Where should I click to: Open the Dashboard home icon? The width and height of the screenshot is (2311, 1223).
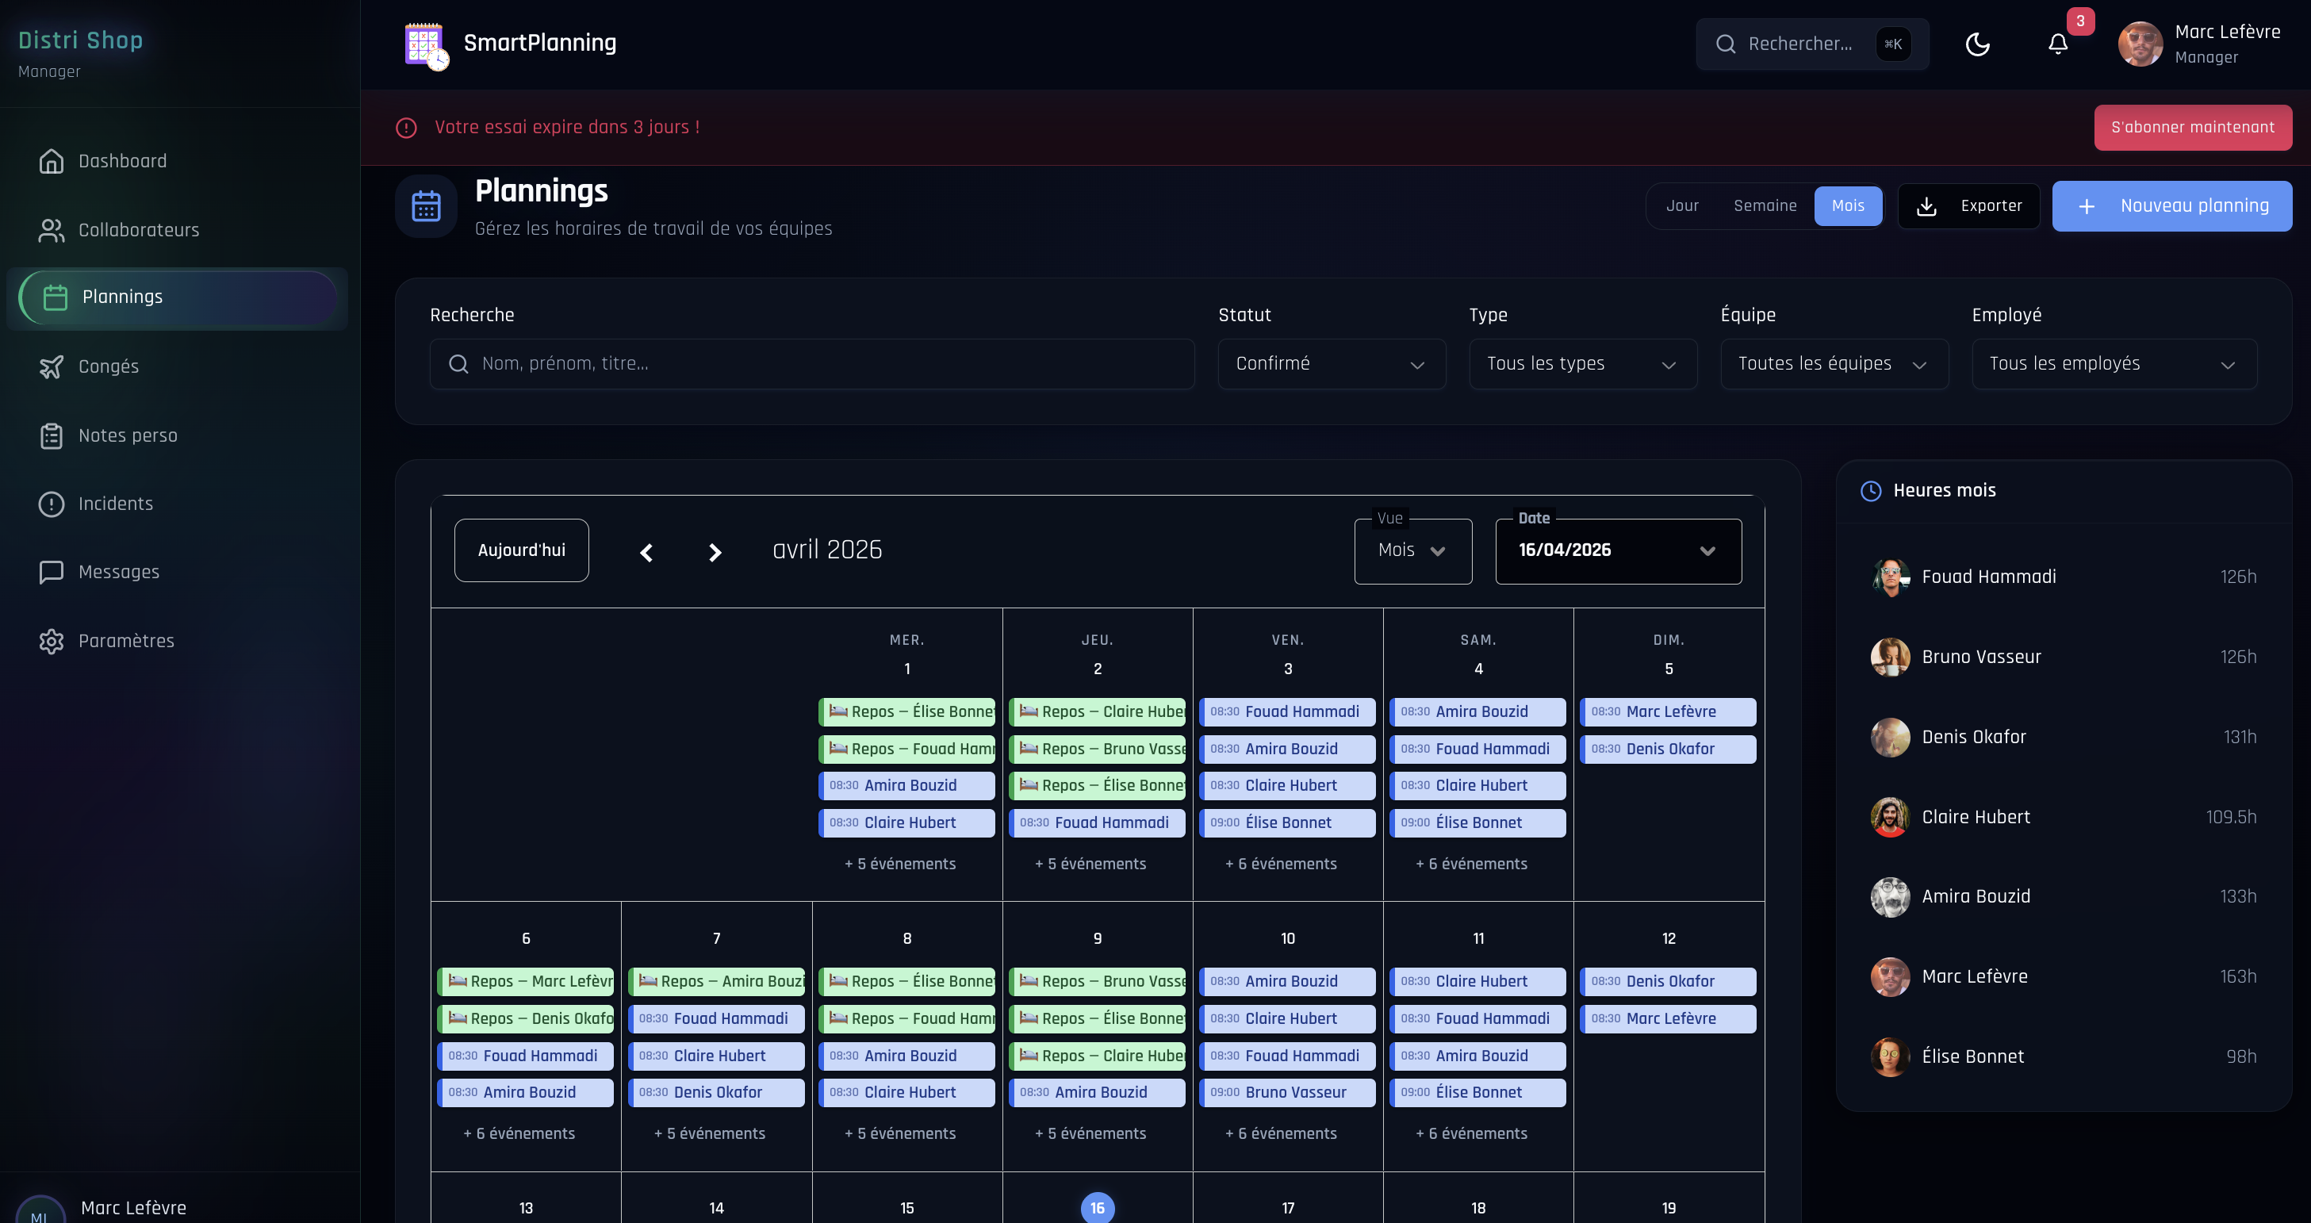51,162
